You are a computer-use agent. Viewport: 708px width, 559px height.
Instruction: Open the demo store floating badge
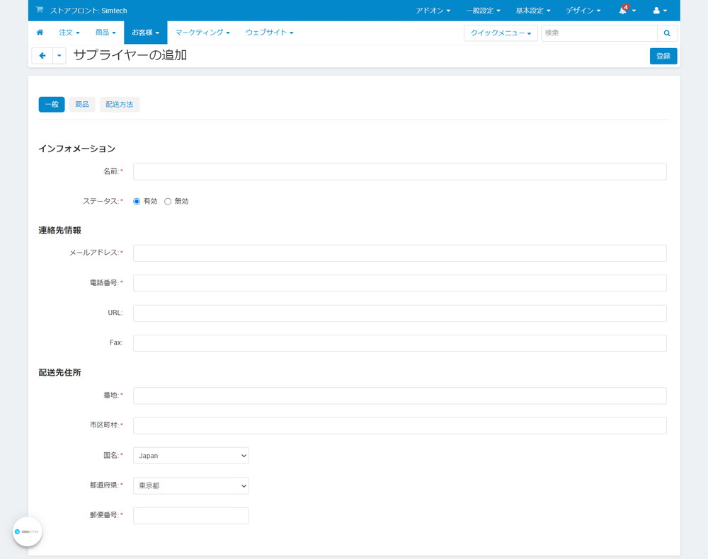(27, 531)
